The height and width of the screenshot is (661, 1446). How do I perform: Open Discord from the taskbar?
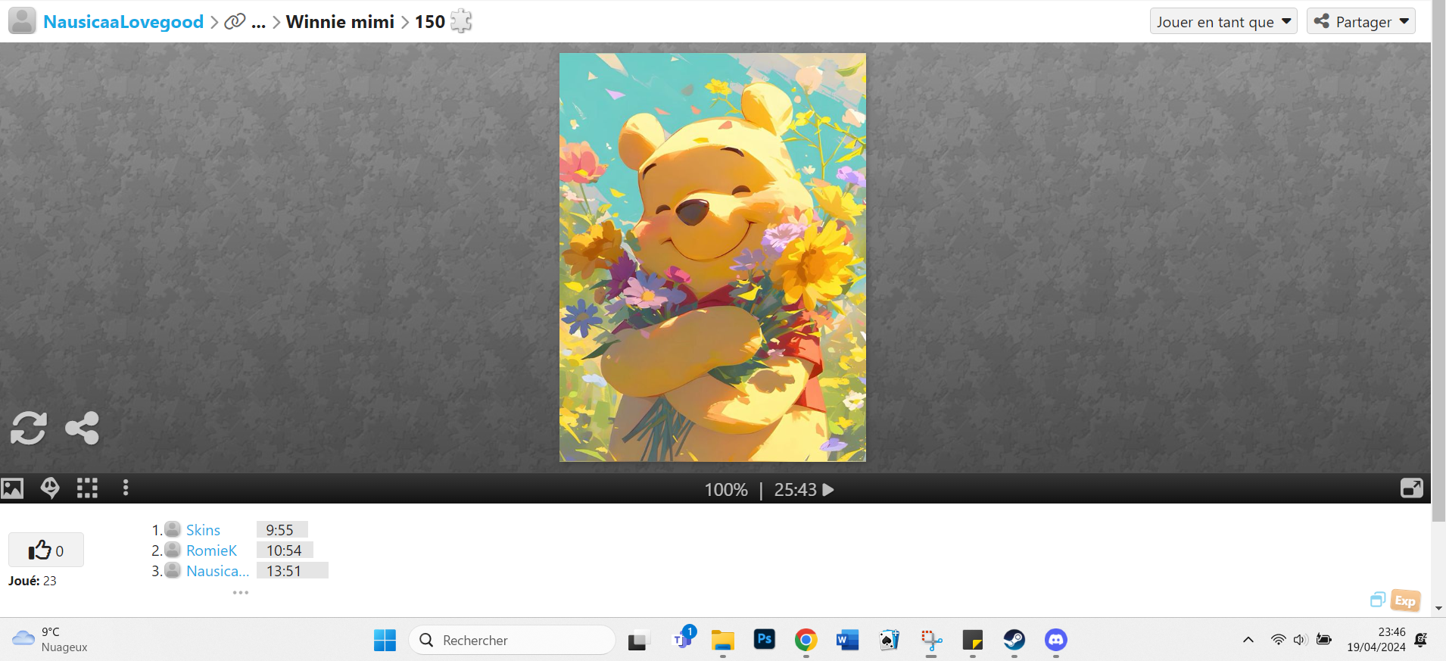(1056, 640)
